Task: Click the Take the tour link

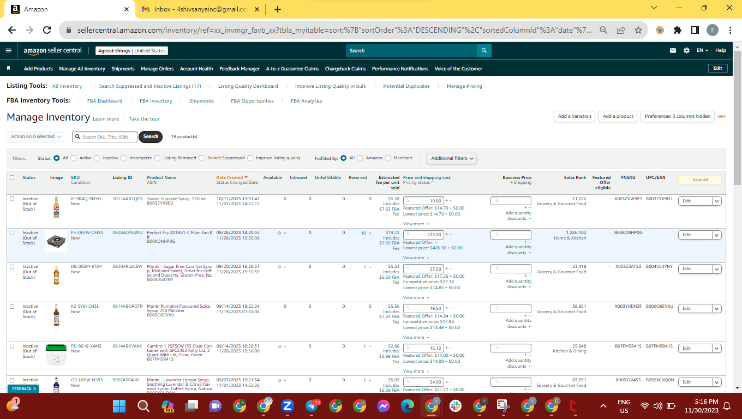Action: 144,119
